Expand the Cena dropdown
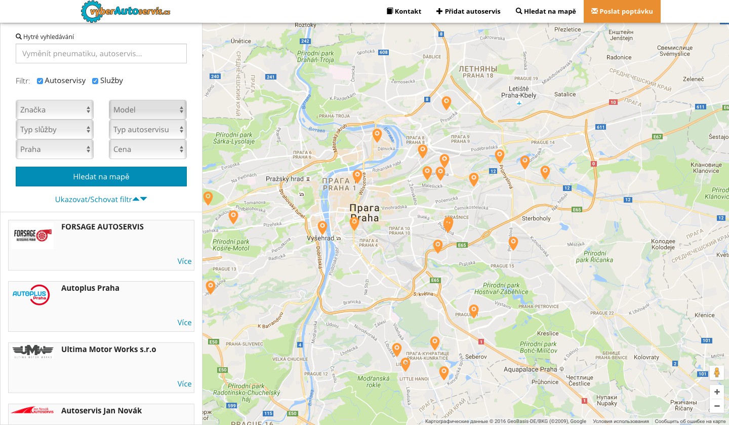Image resolution: width=729 pixels, height=425 pixels. [x=148, y=149]
